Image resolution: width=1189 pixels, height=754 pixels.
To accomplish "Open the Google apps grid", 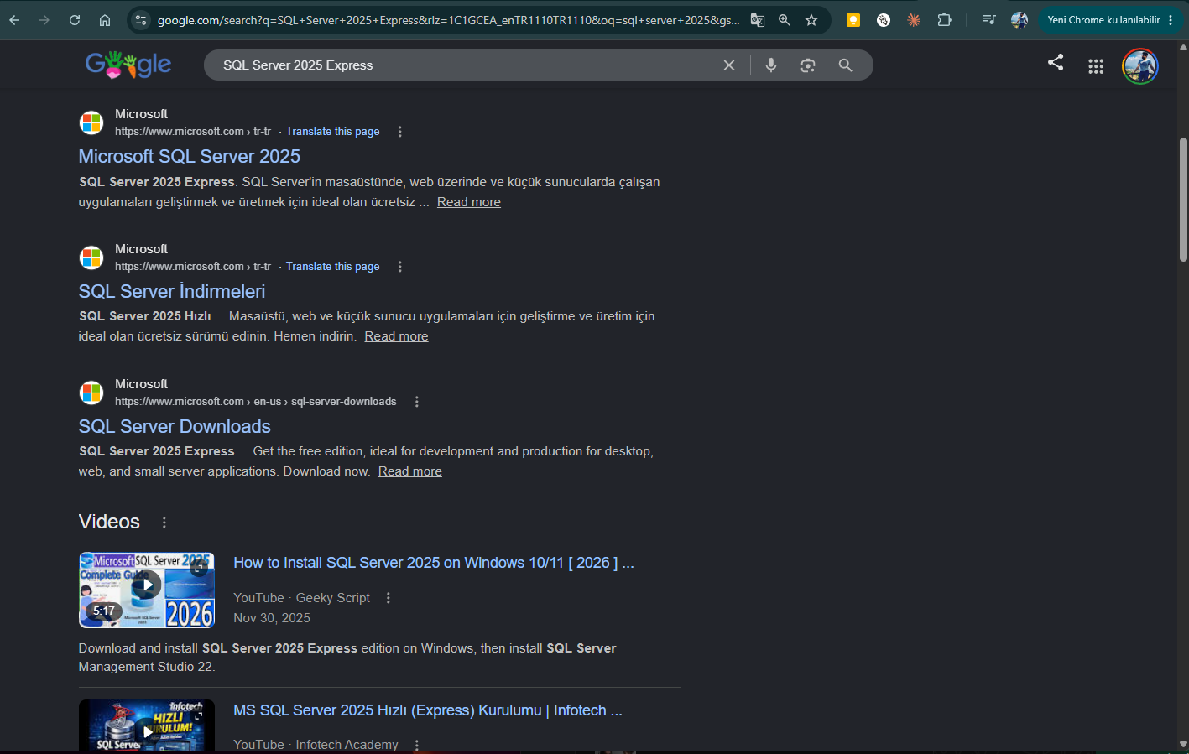I will pos(1096,66).
